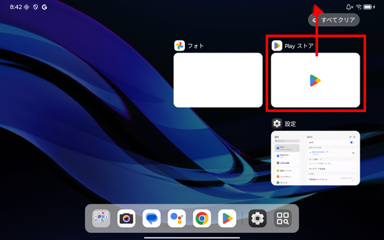Open the フォト recent app card
This screenshot has height=240, width=384.
pyautogui.click(x=218, y=80)
